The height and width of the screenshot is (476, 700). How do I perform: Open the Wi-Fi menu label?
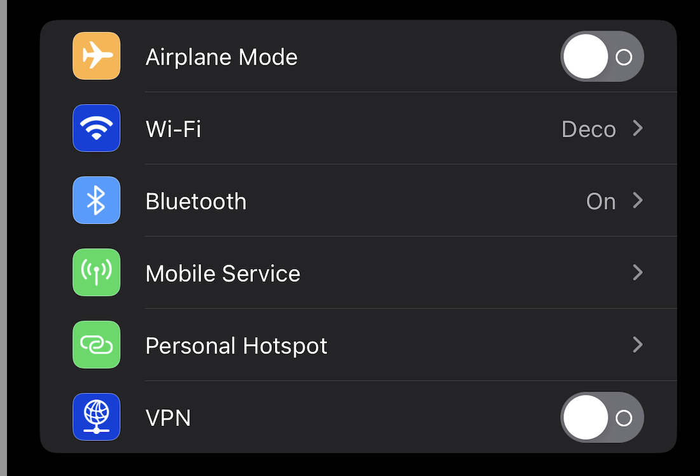(173, 129)
